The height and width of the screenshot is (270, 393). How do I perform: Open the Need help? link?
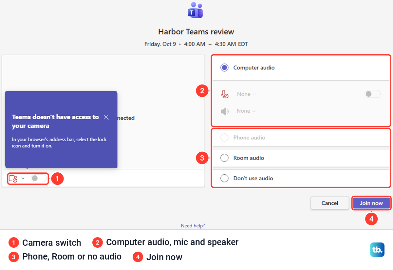coord(193,226)
